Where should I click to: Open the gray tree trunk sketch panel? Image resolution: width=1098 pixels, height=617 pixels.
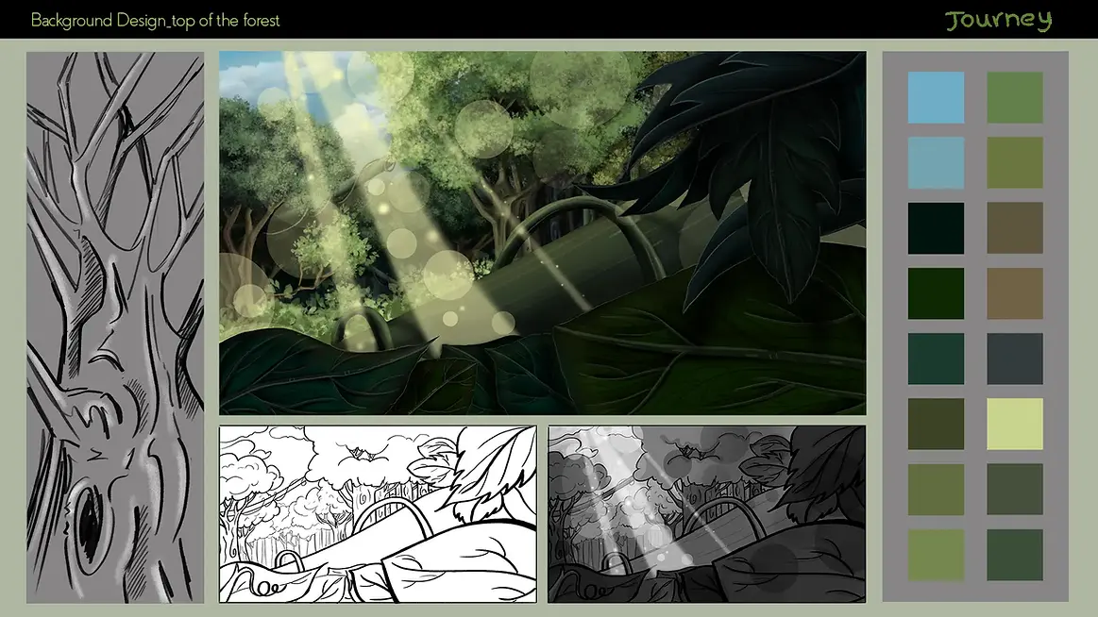click(115, 327)
